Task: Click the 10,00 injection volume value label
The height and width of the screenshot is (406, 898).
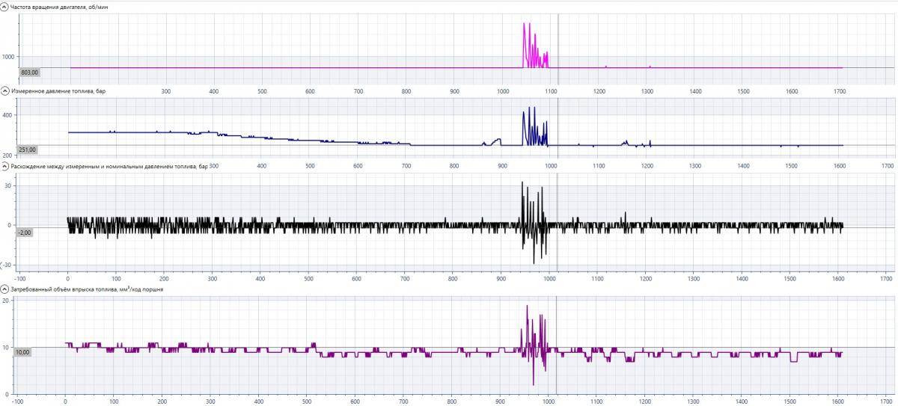Action: click(22, 352)
